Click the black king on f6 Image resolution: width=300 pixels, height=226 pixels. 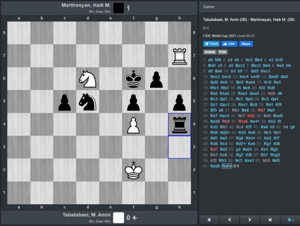[133, 79]
